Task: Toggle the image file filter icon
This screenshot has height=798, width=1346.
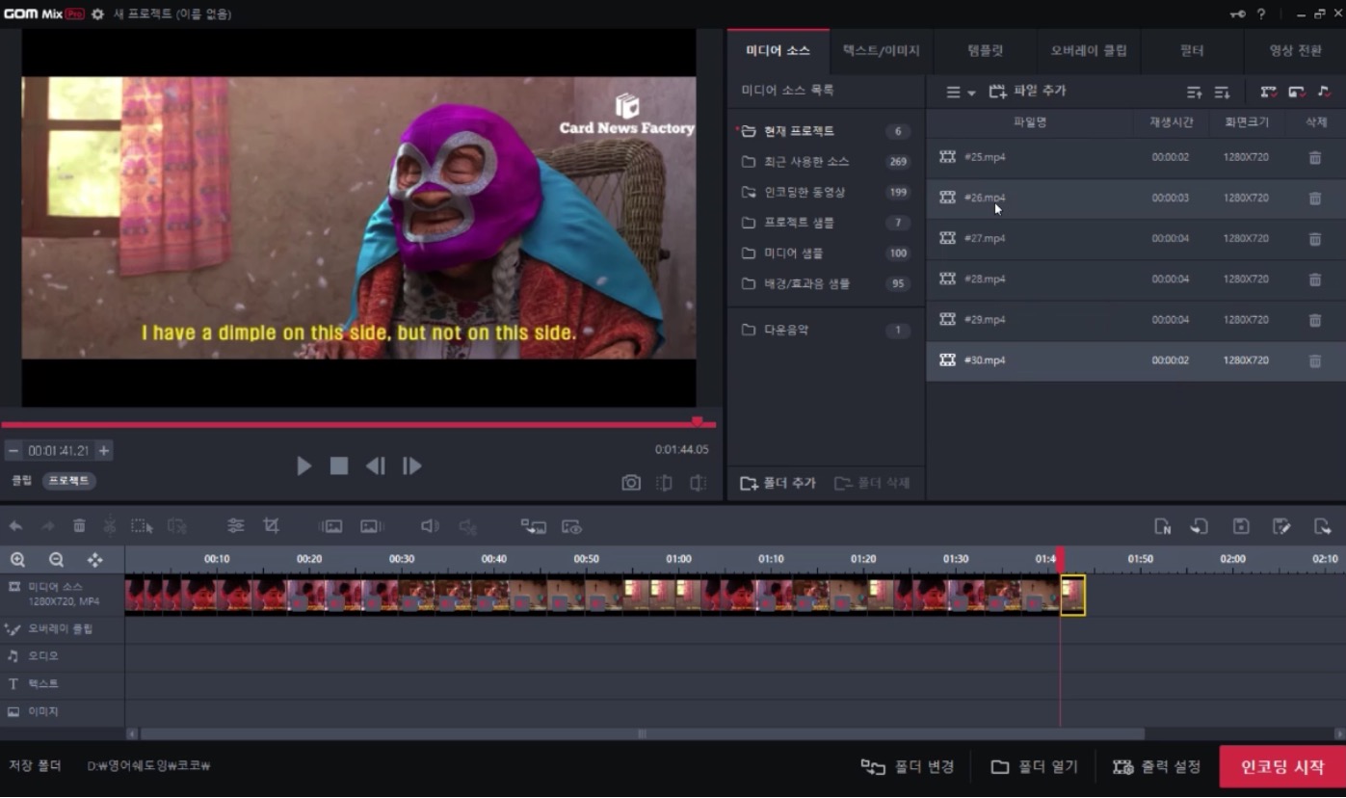Action: point(1296,92)
